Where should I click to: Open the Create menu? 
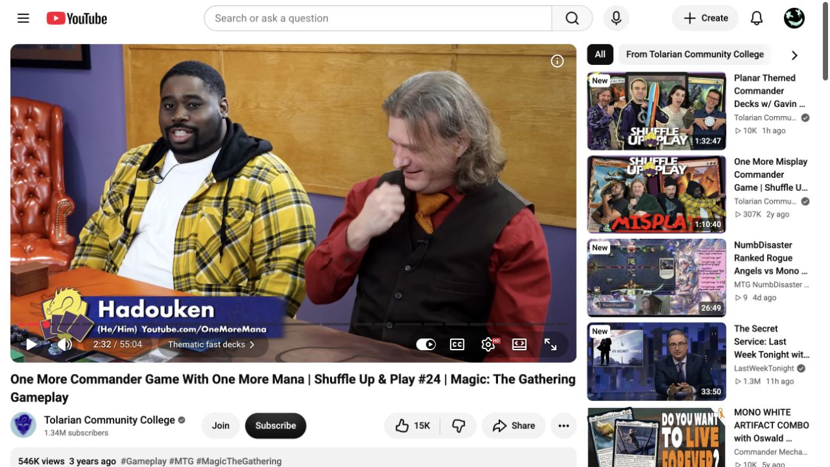705,18
